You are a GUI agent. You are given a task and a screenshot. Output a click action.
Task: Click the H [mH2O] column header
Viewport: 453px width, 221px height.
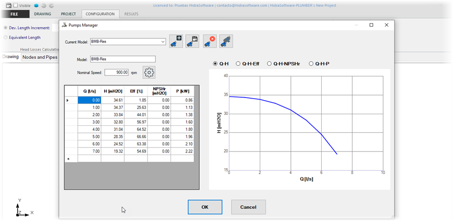[113, 91]
